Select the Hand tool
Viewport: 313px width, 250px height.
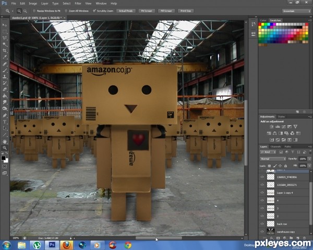point(4,142)
